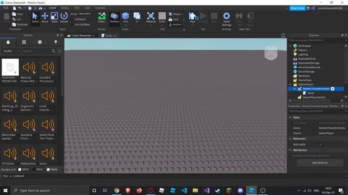The height and width of the screenshot is (195, 348).
Task: Open Game Settings
Action: [226, 19]
